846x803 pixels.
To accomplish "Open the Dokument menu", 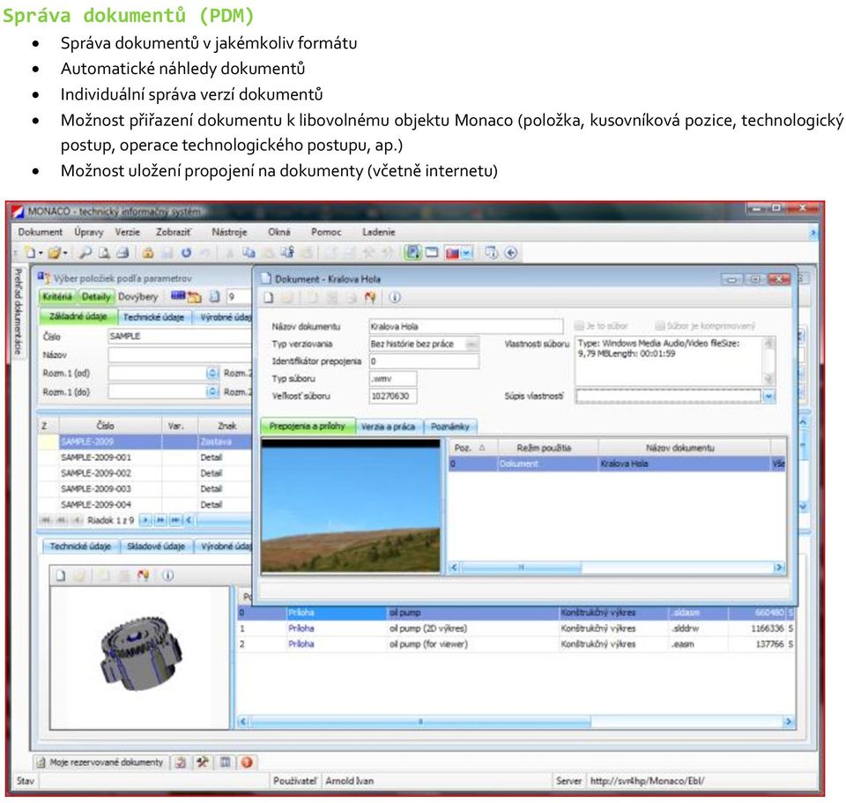I will click(40, 232).
